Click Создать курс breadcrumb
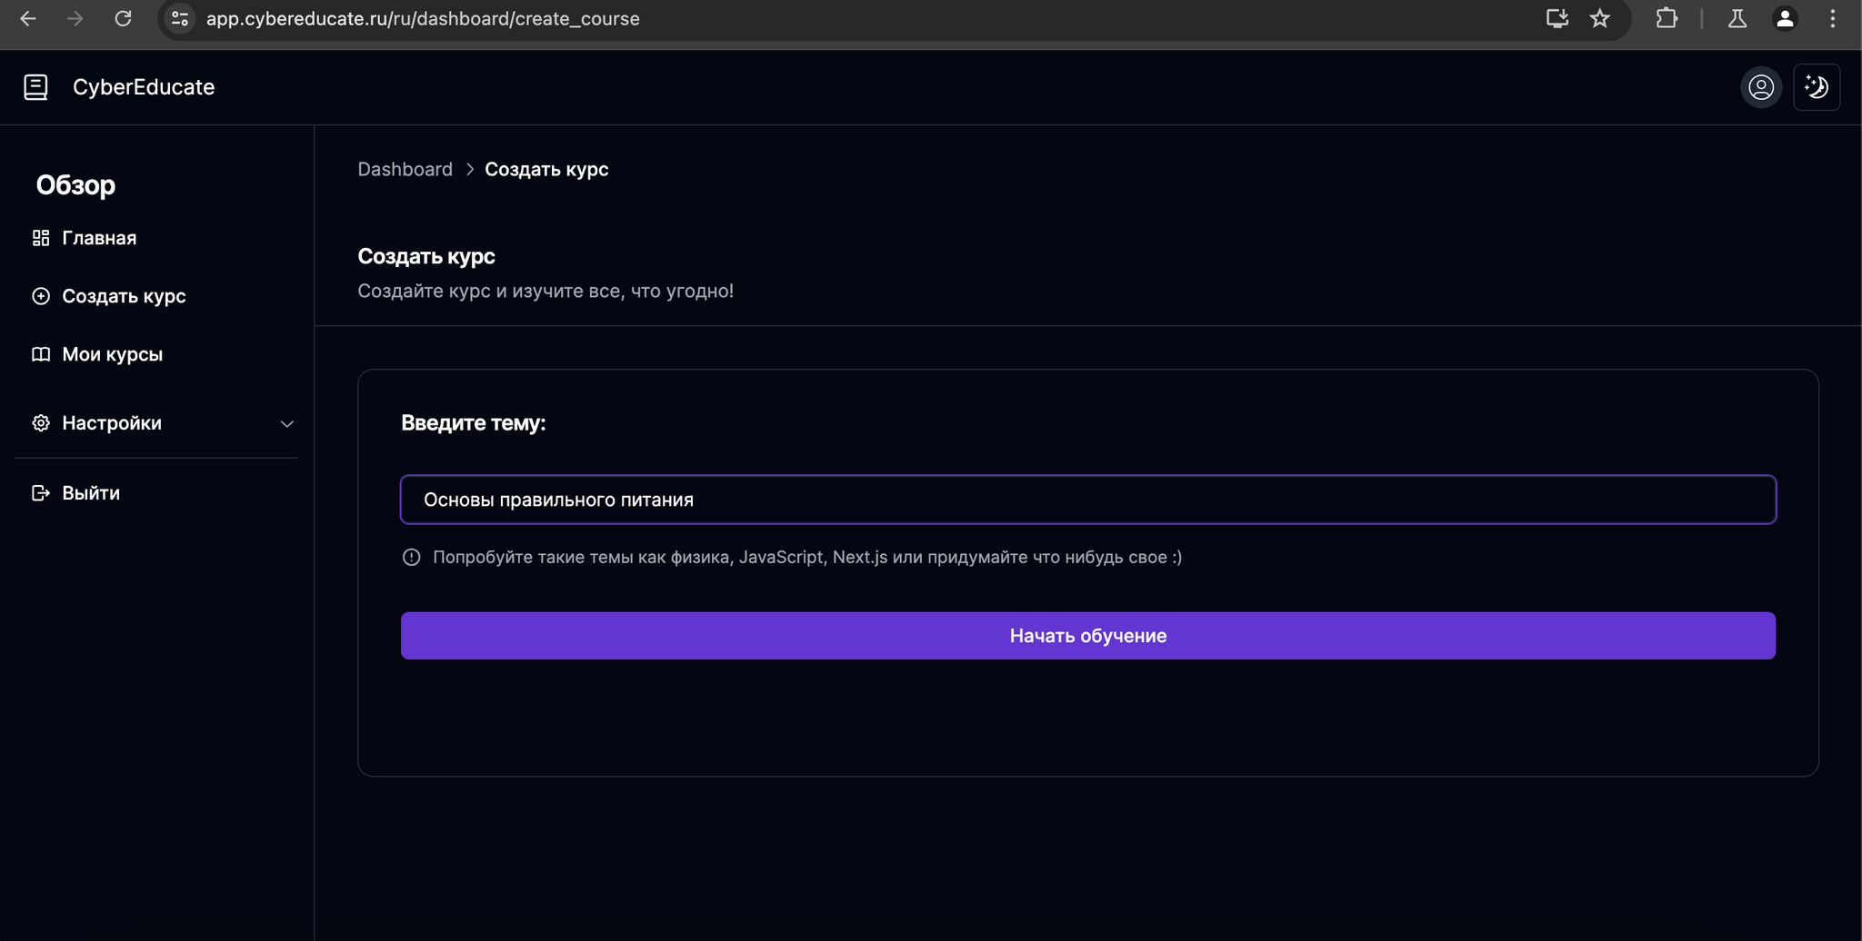Viewport: 1862px width, 941px height. [546, 169]
